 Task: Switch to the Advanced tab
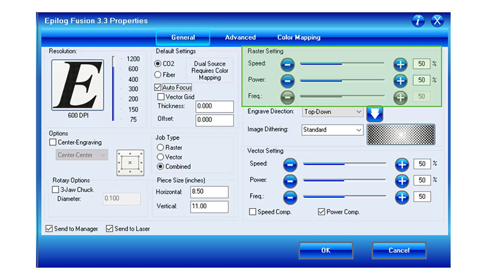240,37
